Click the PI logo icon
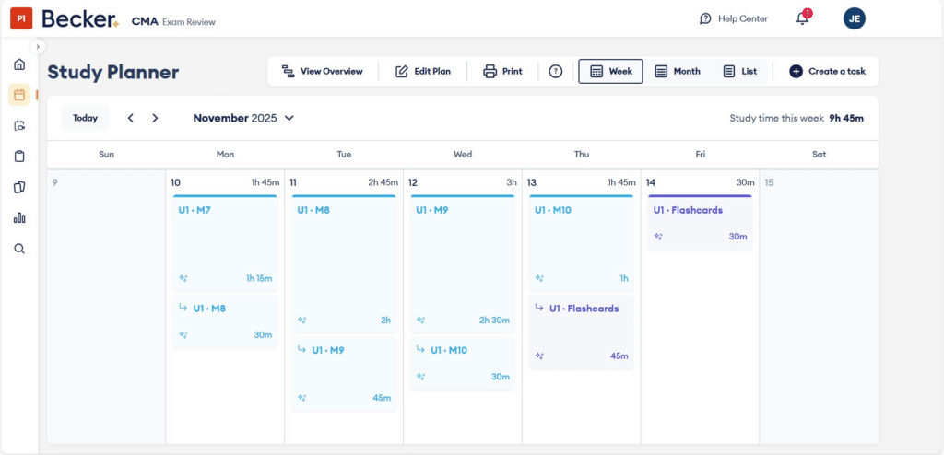This screenshot has width=944, height=455. pyautogui.click(x=21, y=18)
